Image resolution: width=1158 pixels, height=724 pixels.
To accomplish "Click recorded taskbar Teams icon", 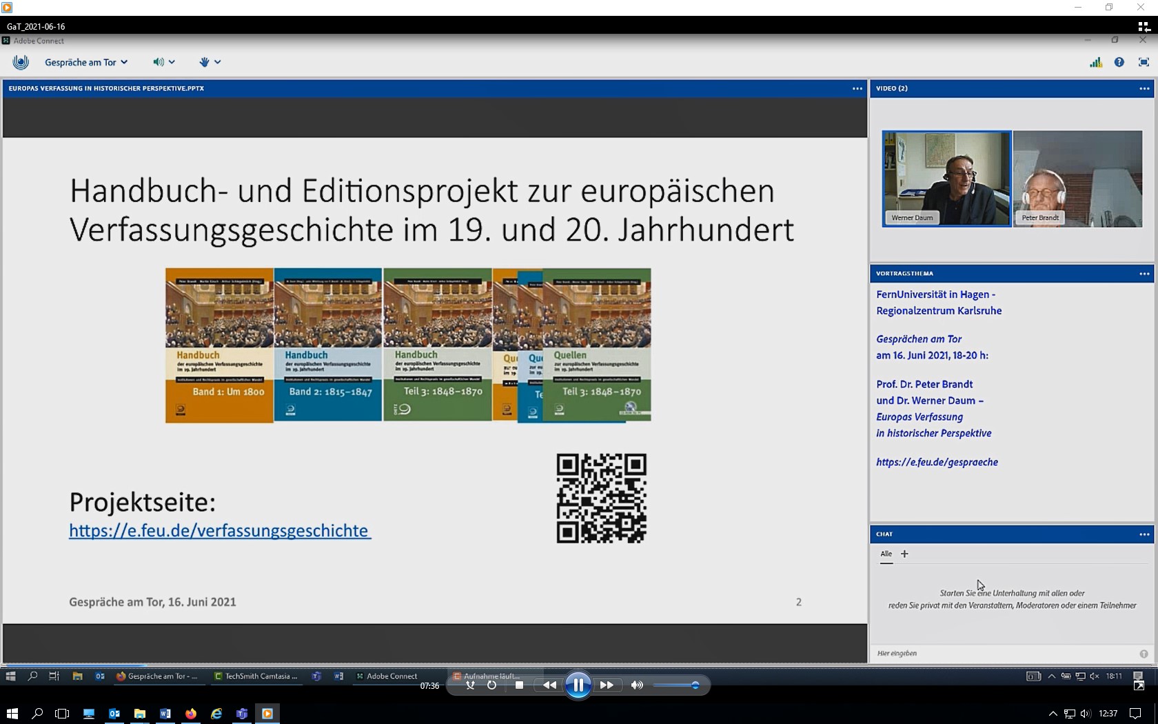I will 316,676.
